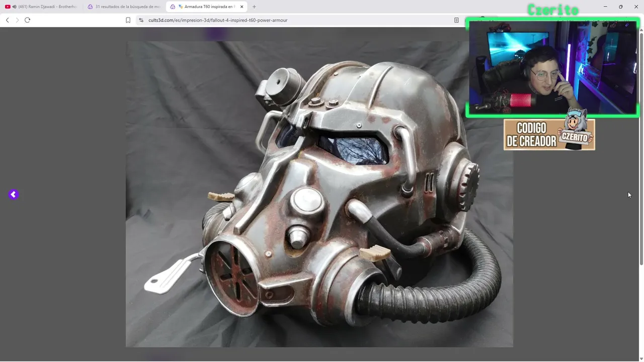Reload the current page
The width and height of the screenshot is (644, 362).
[x=27, y=20]
